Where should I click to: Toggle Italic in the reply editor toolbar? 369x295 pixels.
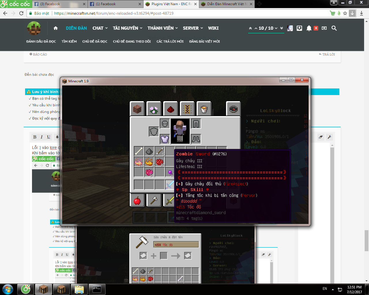(x=42, y=137)
